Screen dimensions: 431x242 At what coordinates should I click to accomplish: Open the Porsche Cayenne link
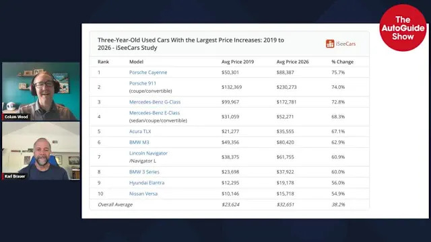148,73
